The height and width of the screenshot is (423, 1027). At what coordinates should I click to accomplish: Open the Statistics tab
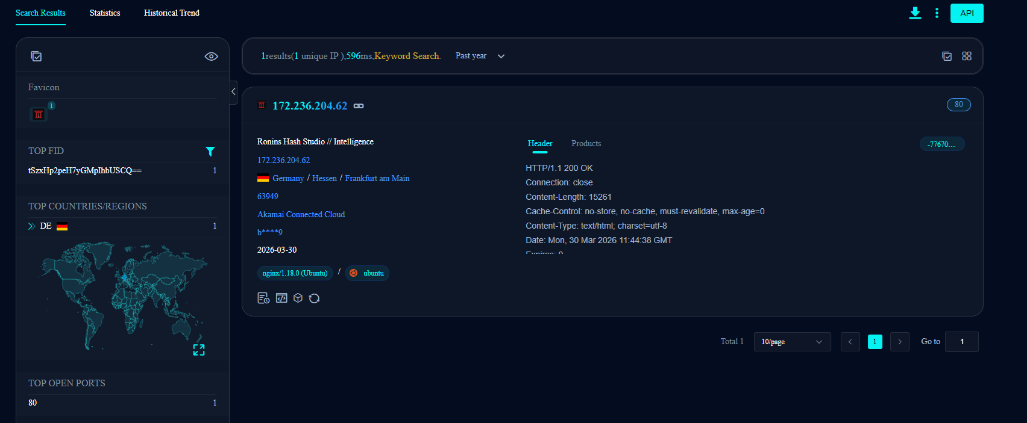(105, 13)
